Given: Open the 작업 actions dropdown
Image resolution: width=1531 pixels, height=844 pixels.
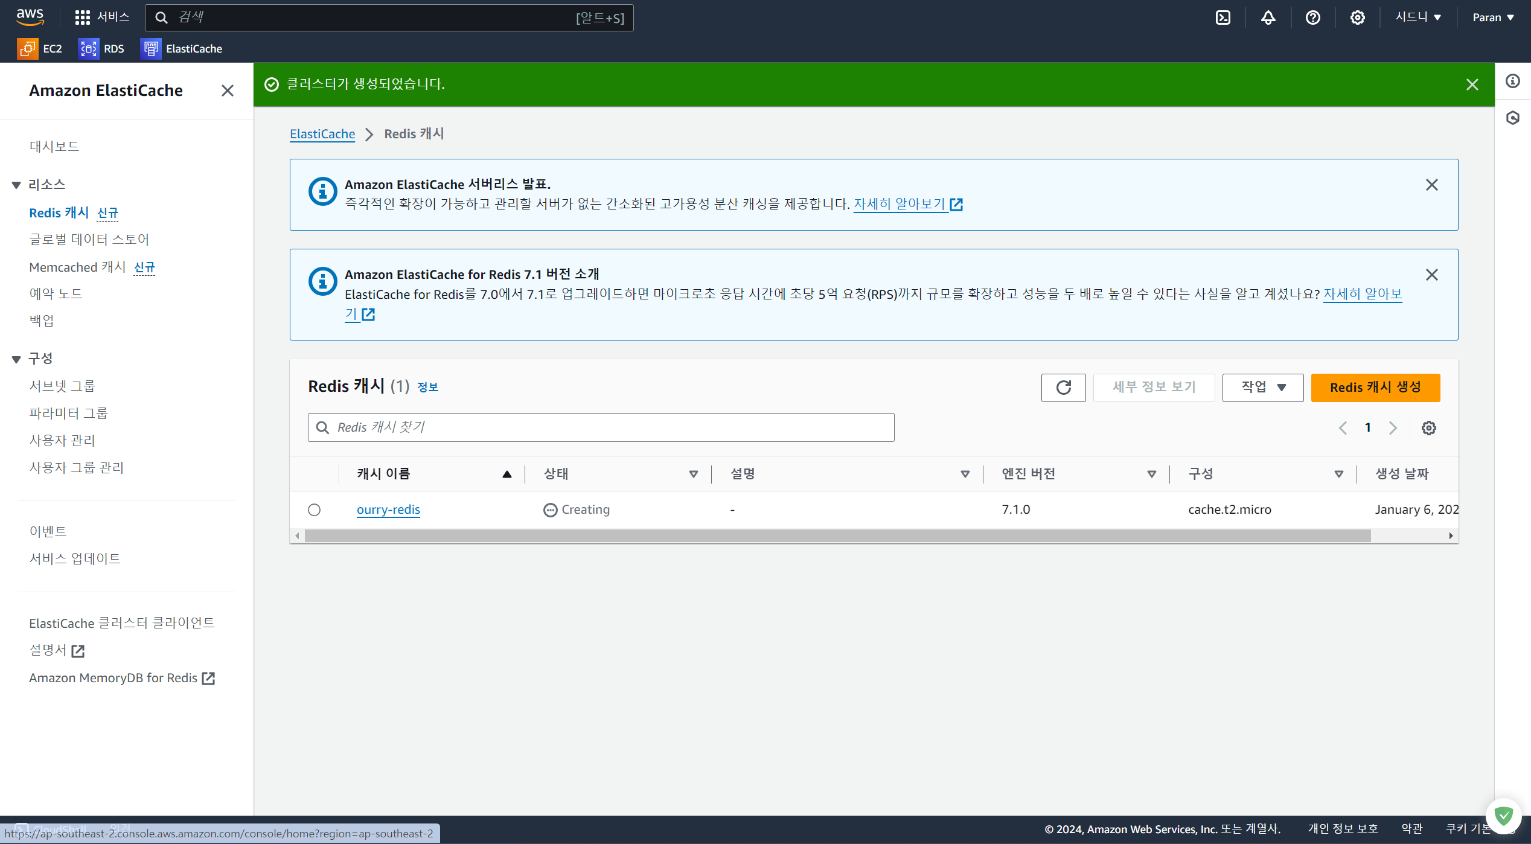Looking at the screenshot, I should click(x=1262, y=388).
